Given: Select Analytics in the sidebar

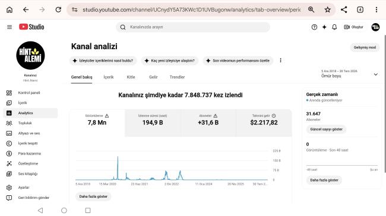Looking at the screenshot, I should click(30, 113).
